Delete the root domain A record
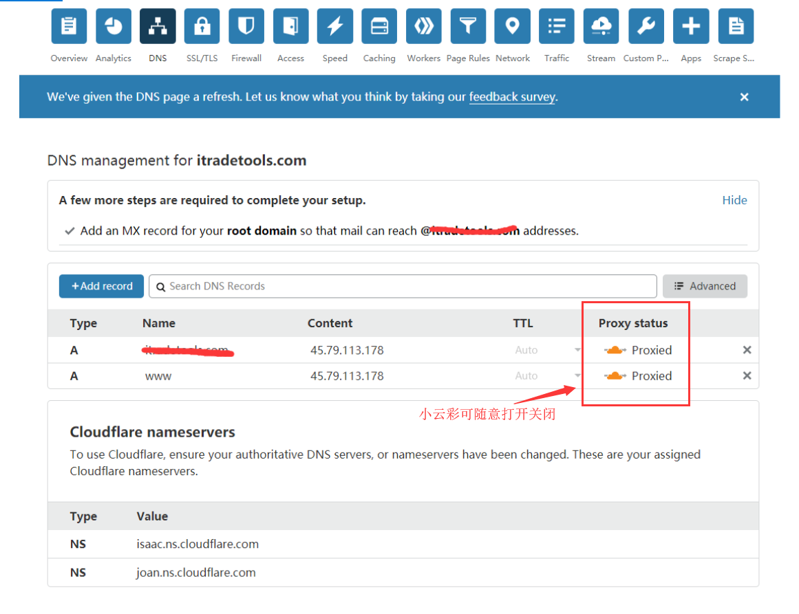This screenshot has height=614, width=799. click(x=747, y=350)
